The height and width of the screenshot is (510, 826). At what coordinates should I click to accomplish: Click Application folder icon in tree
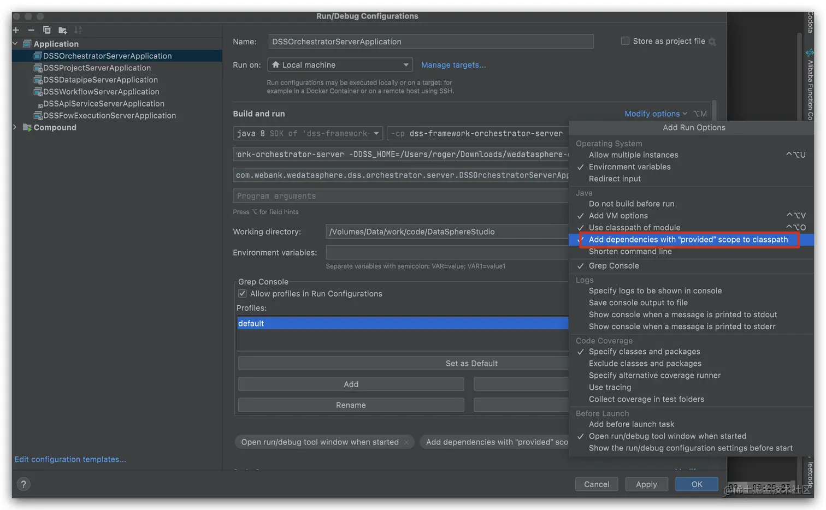[x=27, y=44]
